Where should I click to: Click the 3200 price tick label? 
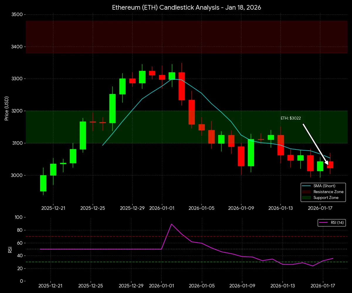coord(16,111)
